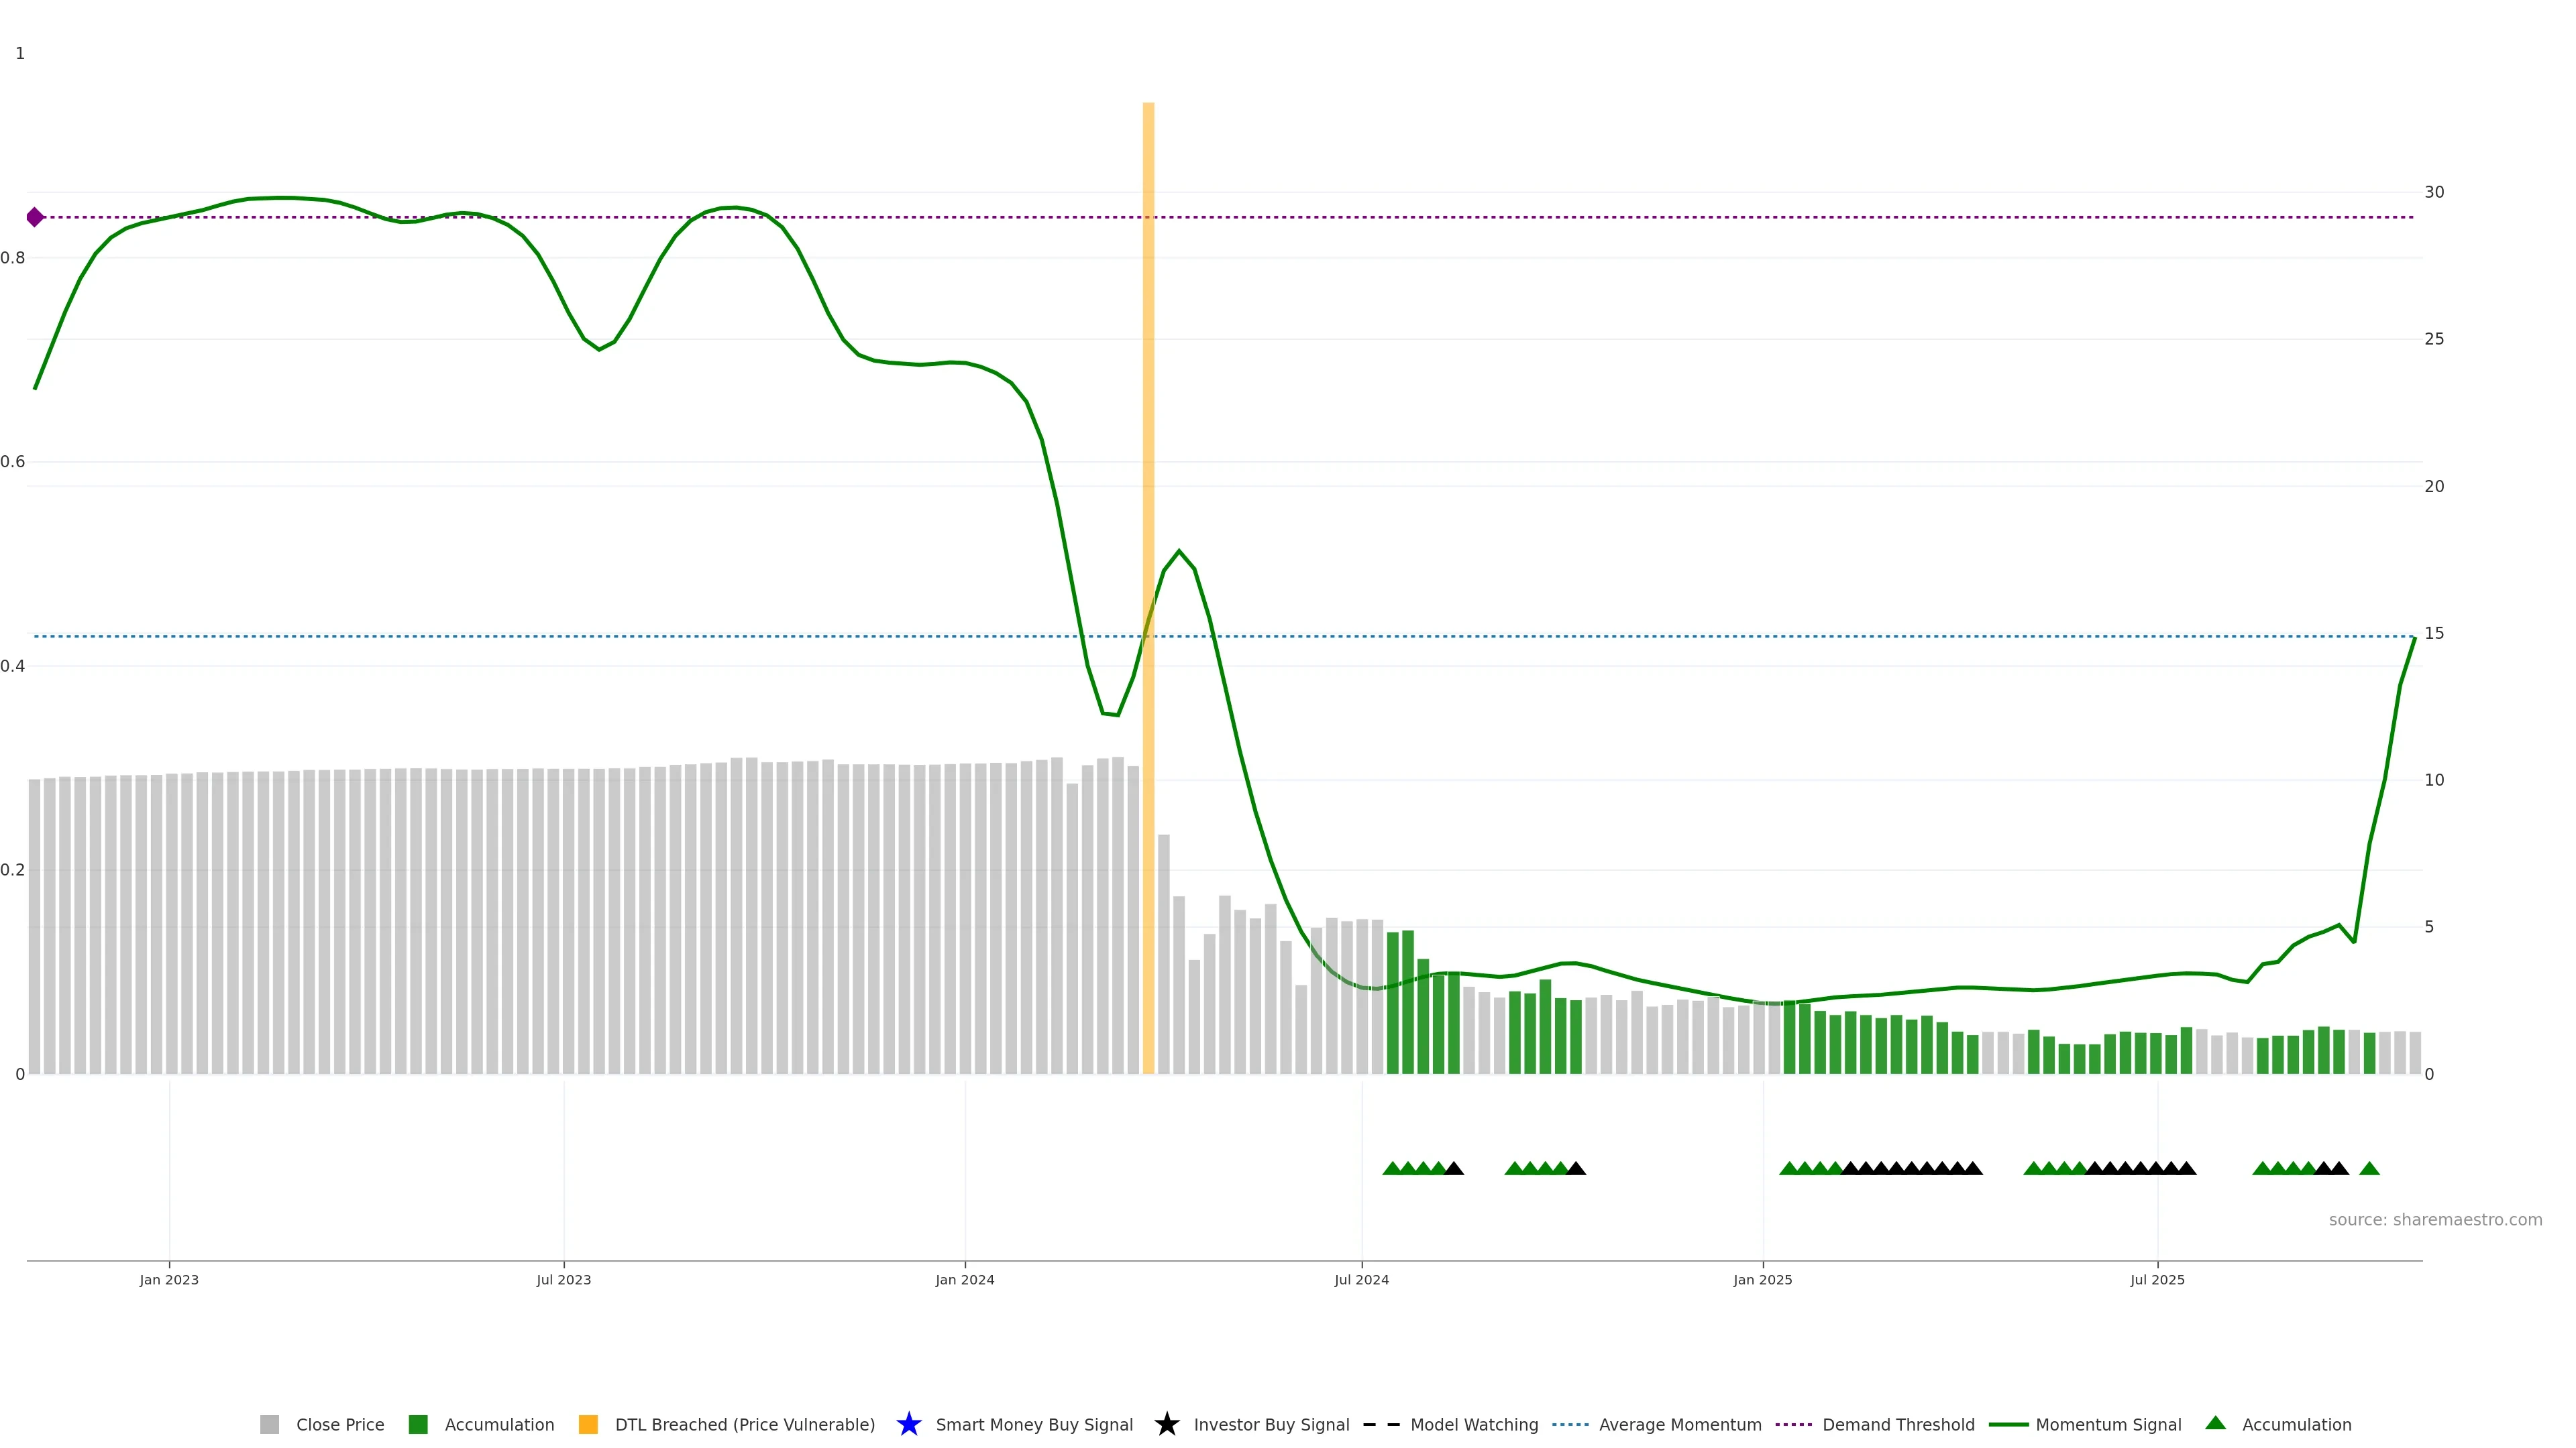Click the last green accumulation triangle marker

[x=2369, y=1168]
